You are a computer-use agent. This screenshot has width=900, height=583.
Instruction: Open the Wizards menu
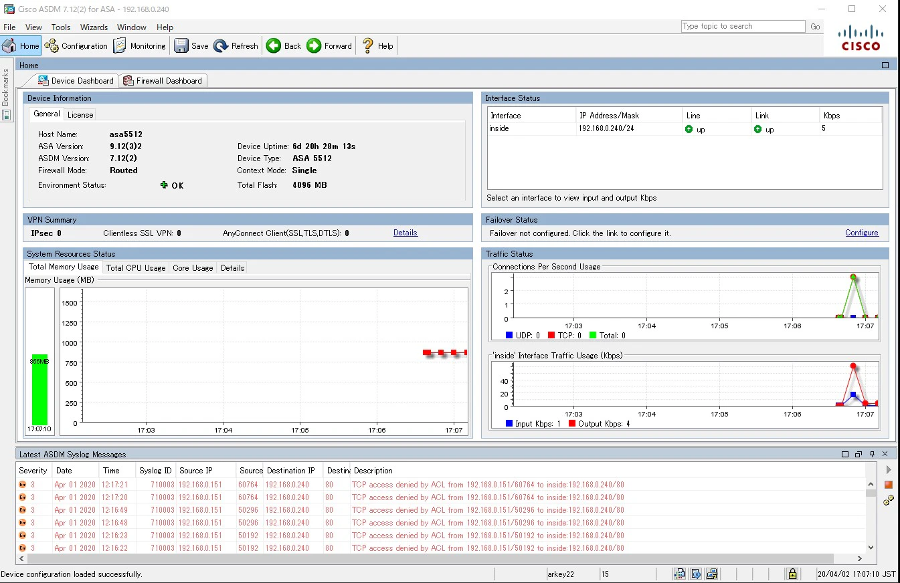click(x=94, y=27)
